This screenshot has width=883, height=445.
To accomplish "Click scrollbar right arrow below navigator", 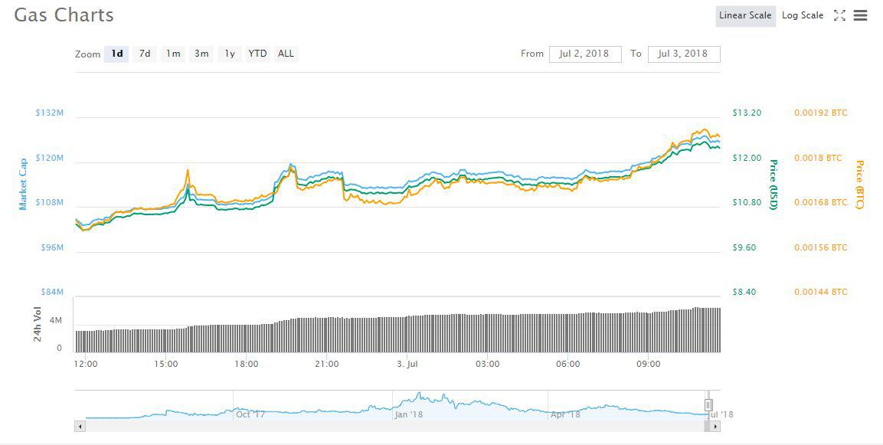I will [715, 427].
